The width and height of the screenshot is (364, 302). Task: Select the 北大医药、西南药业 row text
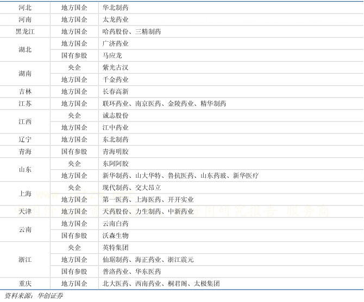pyautogui.click(x=161, y=284)
